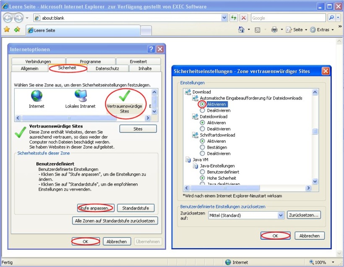Open Favorites Center star icon
344x267 pixels.
coord(7,29)
